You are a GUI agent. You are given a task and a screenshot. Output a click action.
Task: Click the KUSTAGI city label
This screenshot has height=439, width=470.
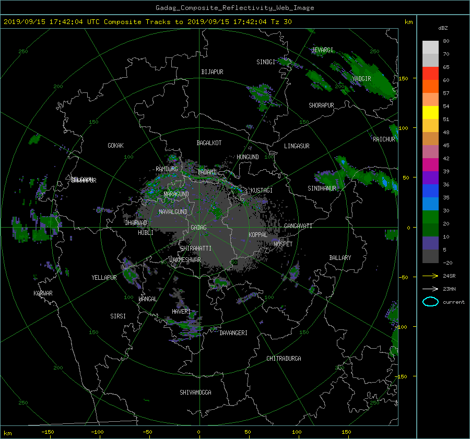(262, 191)
